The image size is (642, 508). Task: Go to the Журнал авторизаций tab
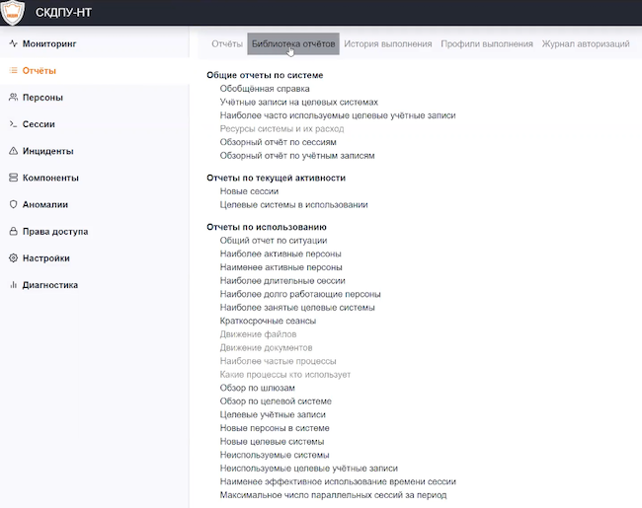click(586, 44)
